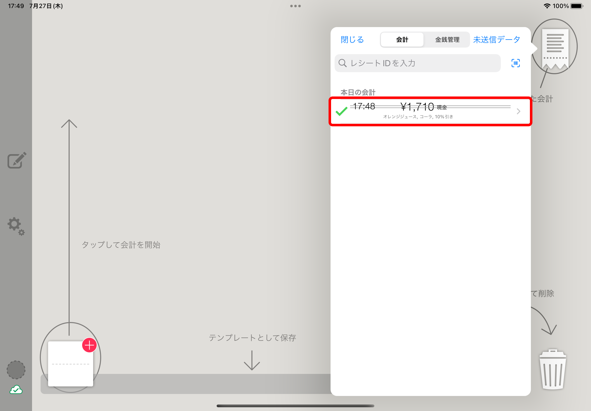
Task: Tap the trash can icon
Action: 553,369
